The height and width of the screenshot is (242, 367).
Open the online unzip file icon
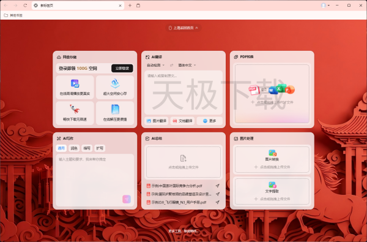click(115, 109)
